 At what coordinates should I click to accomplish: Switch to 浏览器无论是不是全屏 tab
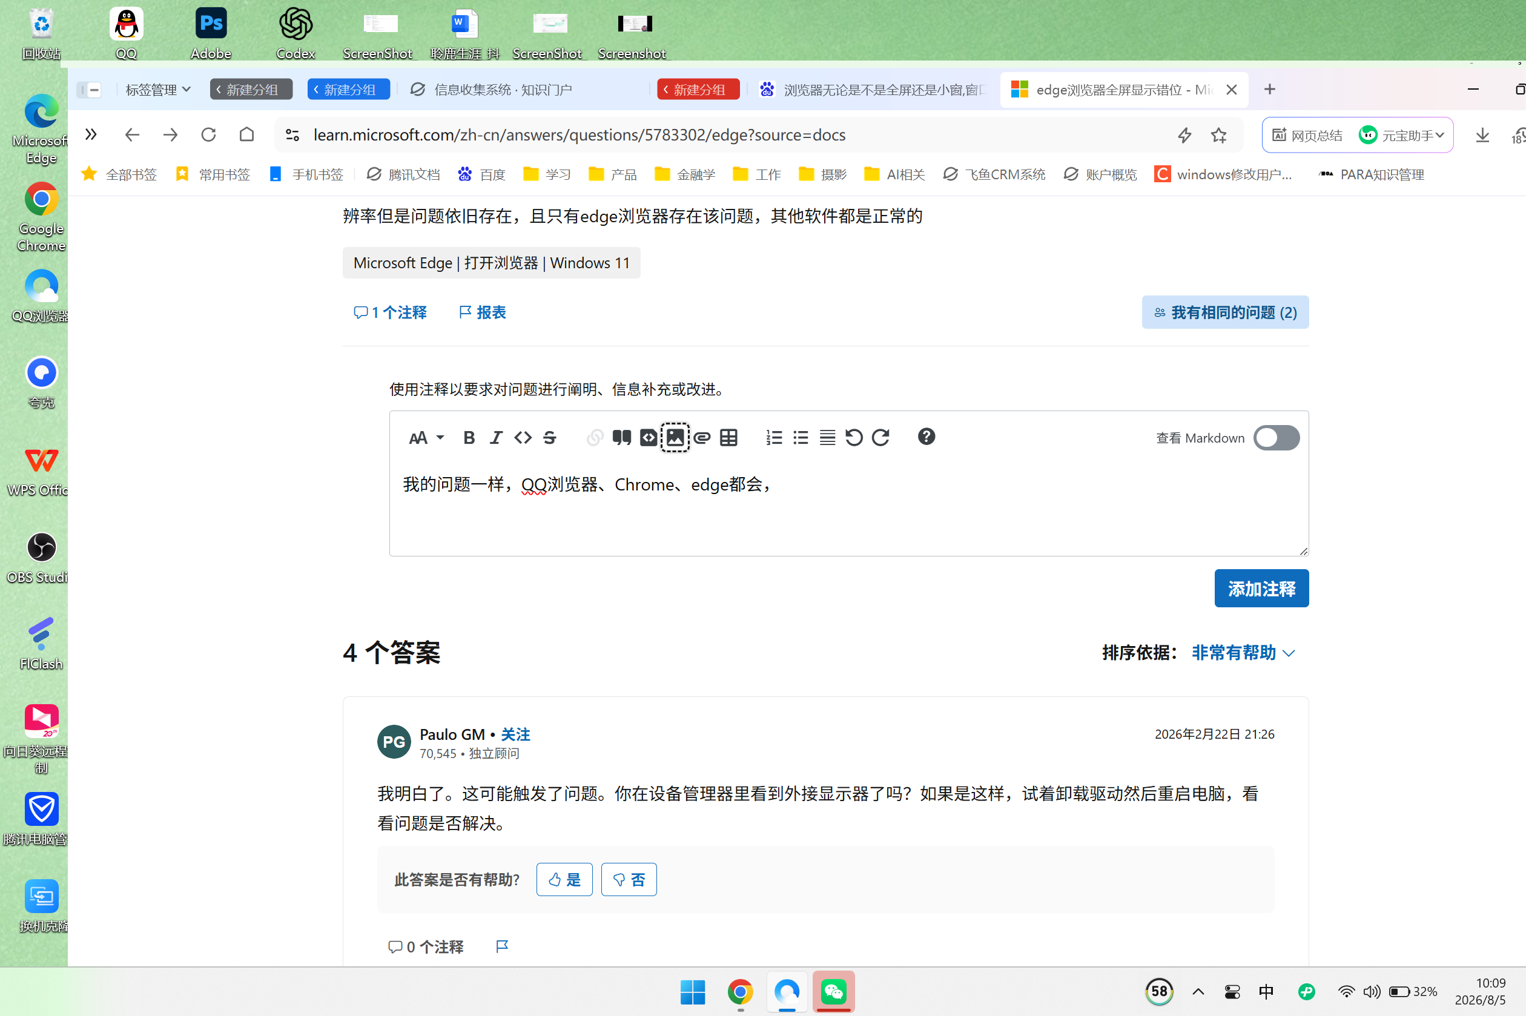pyautogui.click(x=873, y=90)
